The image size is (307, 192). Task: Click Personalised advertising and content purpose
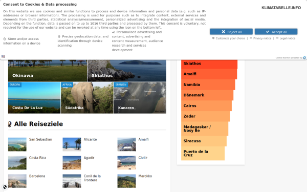point(137,41)
